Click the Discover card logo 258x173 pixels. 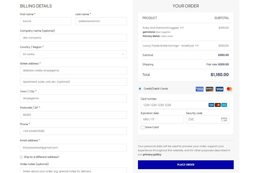(x=209, y=89)
